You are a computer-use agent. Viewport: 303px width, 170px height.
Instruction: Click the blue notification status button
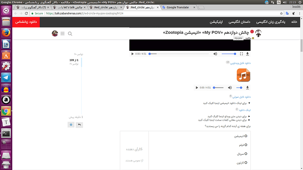pyautogui.click(x=71, y=125)
